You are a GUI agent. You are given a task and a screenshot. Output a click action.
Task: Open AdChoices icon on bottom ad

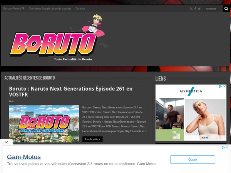point(223,147)
